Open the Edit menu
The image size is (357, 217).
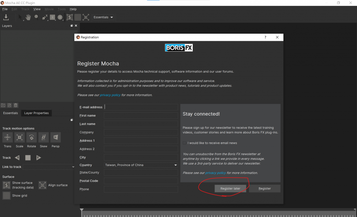pos(14,9)
